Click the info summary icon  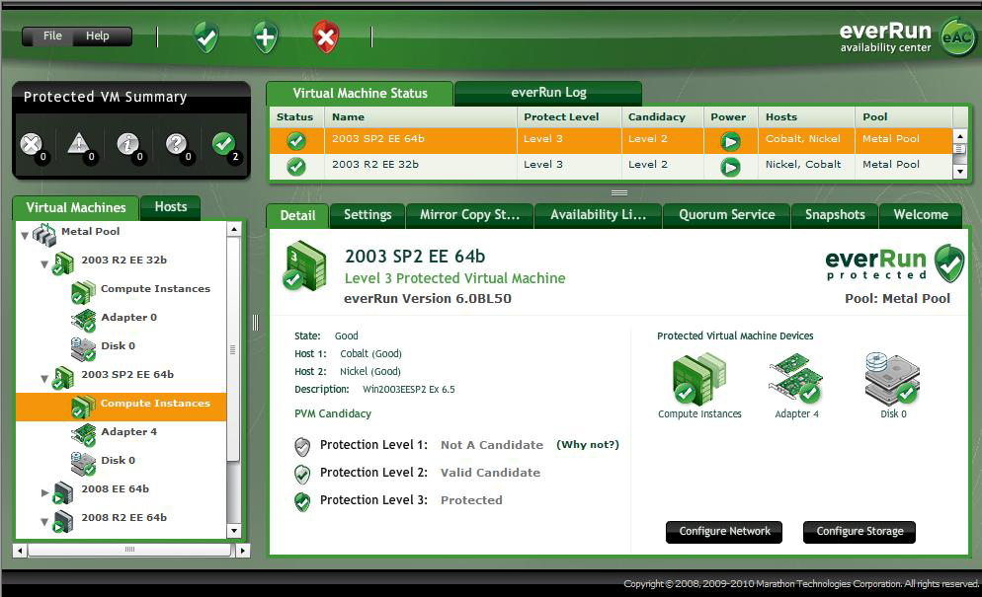point(127,144)
